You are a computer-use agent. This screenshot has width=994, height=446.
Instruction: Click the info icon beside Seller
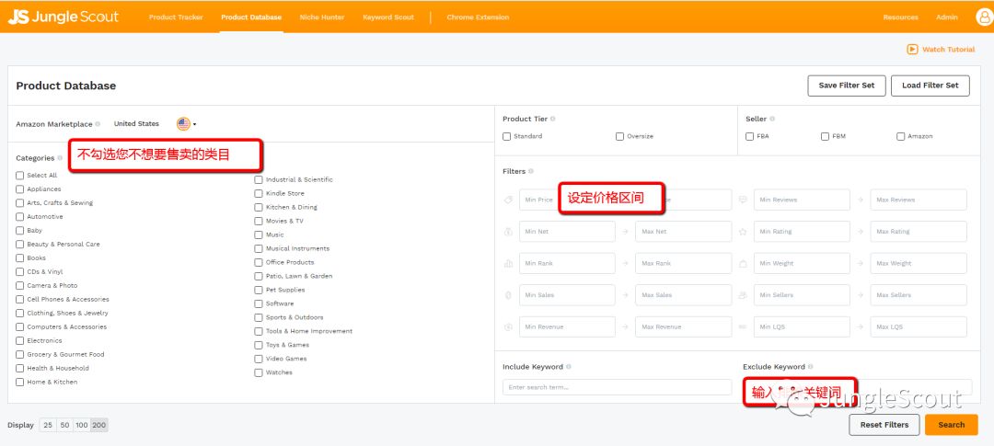pyautogui.click(x=773, y=119)
